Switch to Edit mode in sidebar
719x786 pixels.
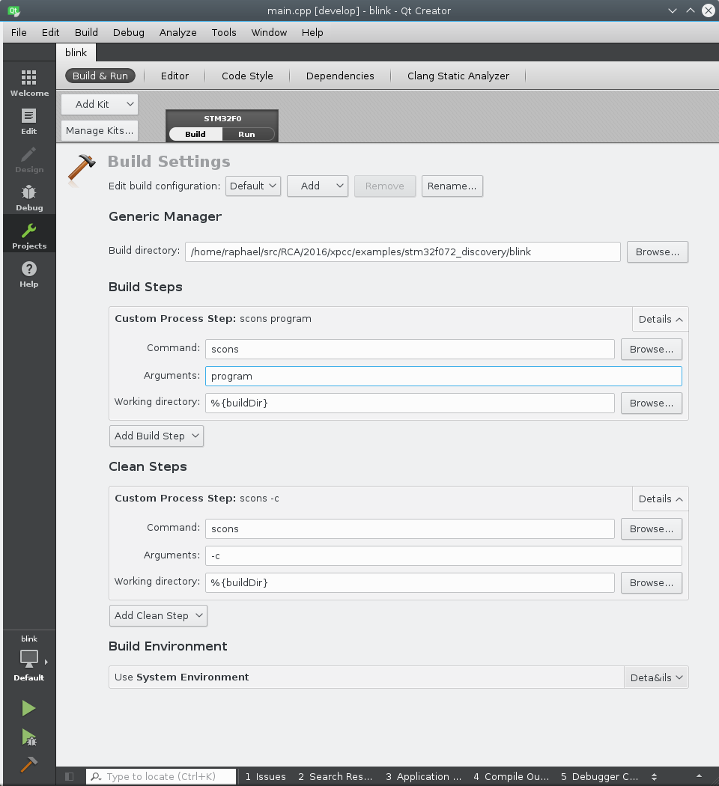pyautogui.click(x=29, y=122)
